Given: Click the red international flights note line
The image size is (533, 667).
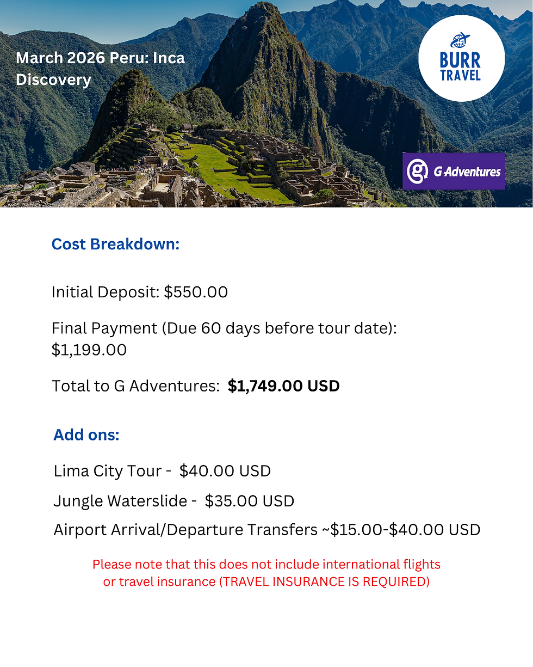Looking at the screenshot, I should 266,565.
